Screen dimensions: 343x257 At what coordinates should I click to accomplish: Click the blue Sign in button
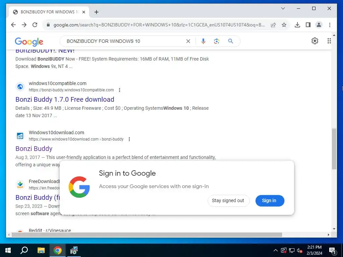point(270,201)
